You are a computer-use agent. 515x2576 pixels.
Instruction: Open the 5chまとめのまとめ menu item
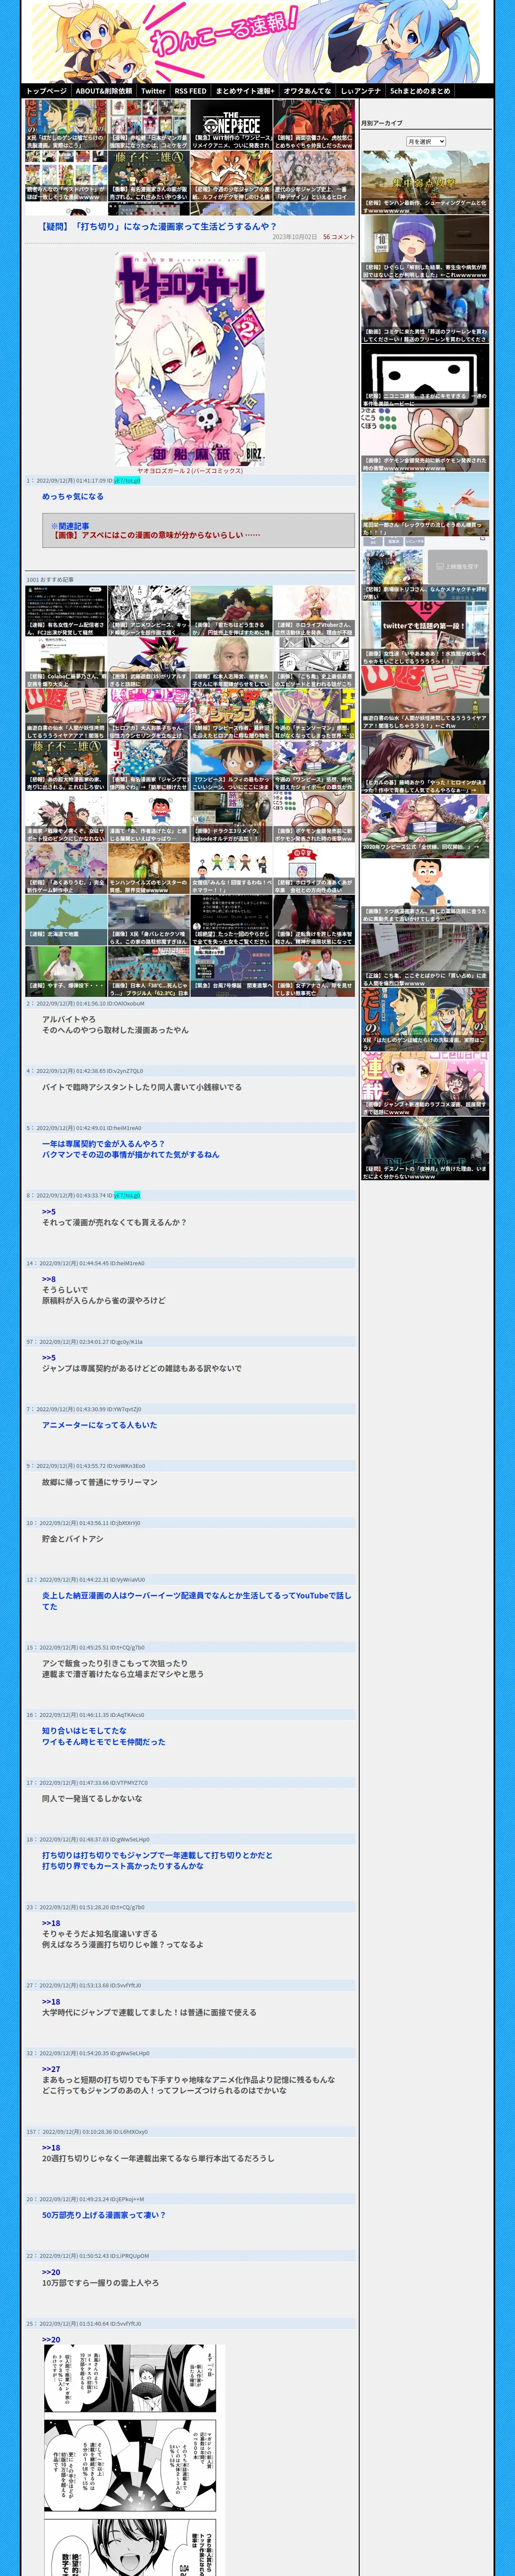[420, 91]
